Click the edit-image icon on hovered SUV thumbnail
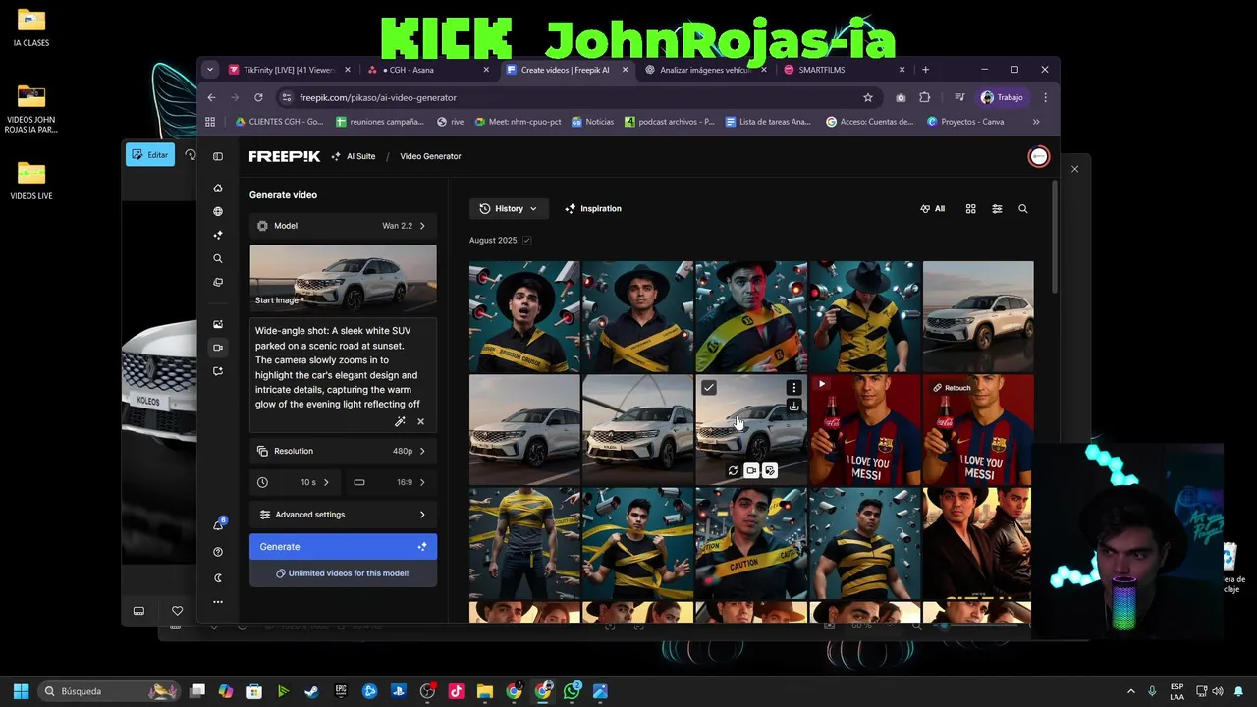The image size is (1257, 707). click(770, 471)
